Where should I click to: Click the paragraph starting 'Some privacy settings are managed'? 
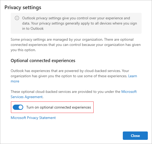click(76, 45)
